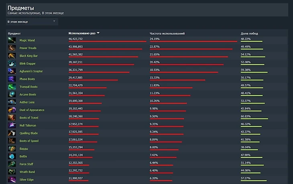
Task: Click the win rate 54.12%
Action: click(246, 54)
